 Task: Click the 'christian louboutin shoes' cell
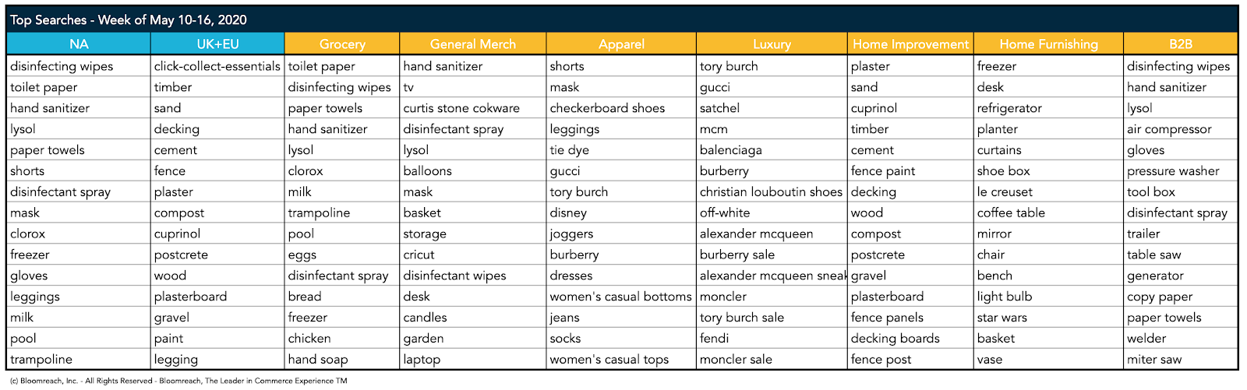[771, 191]
